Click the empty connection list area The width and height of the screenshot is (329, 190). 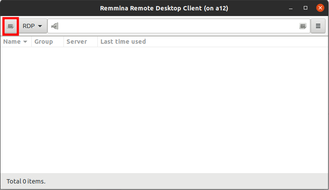point(164,108)
